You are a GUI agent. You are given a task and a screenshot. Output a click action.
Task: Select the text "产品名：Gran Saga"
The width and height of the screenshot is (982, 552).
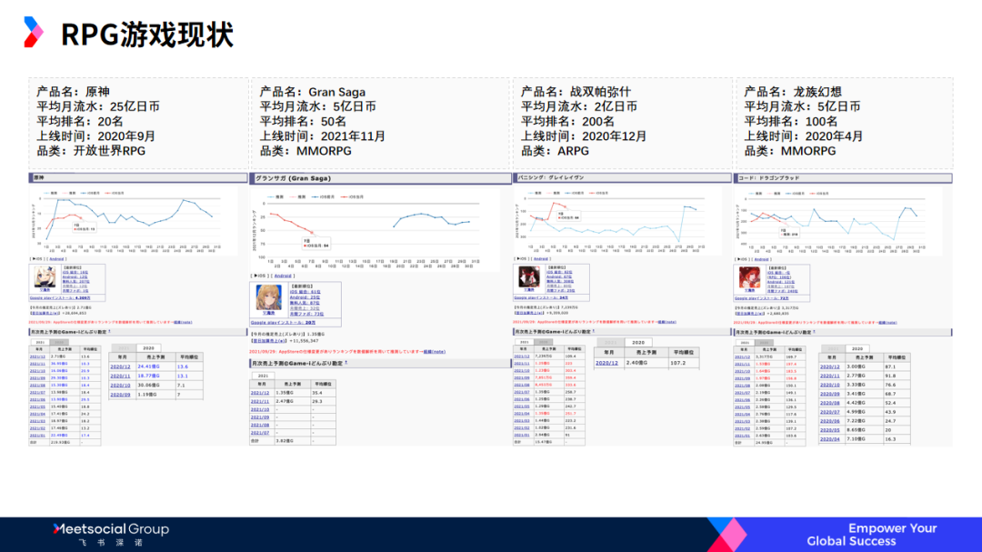(313, 92)
